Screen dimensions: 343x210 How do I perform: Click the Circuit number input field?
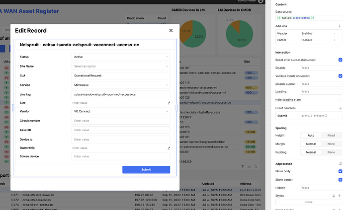pyautogui.click(x=121, y=121)
